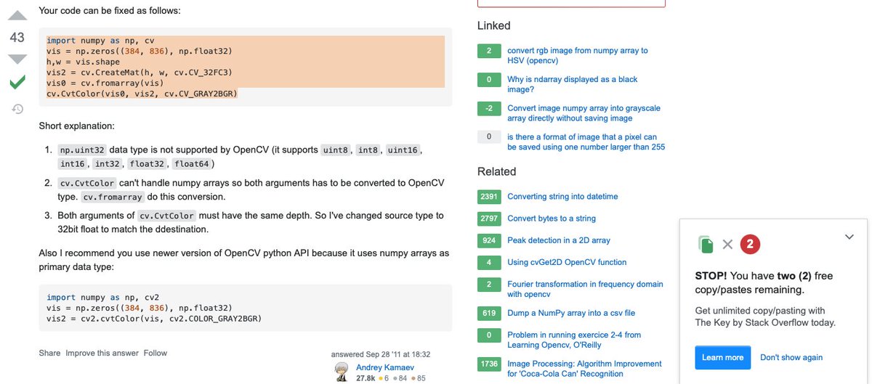Collapse the copy/paste popup with the chevron
872x384 pixels.
(849, 237)
